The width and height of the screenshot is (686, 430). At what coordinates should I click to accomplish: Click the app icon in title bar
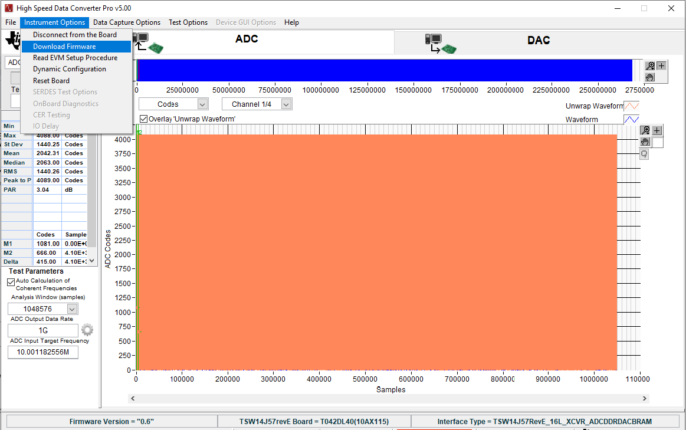9,8
